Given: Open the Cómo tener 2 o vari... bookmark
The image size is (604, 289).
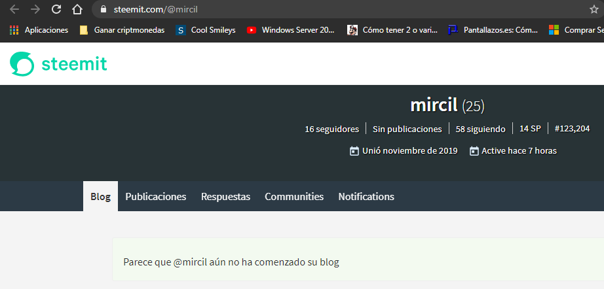Looking at the screenshot, I should pos(392,29).
